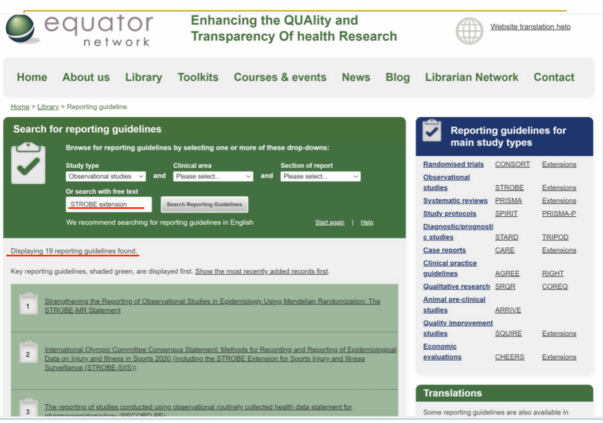Go to Courses & events menu

280,77
